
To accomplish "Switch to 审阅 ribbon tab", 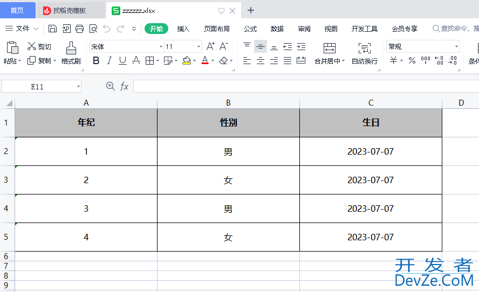I will tap(304, 29).
